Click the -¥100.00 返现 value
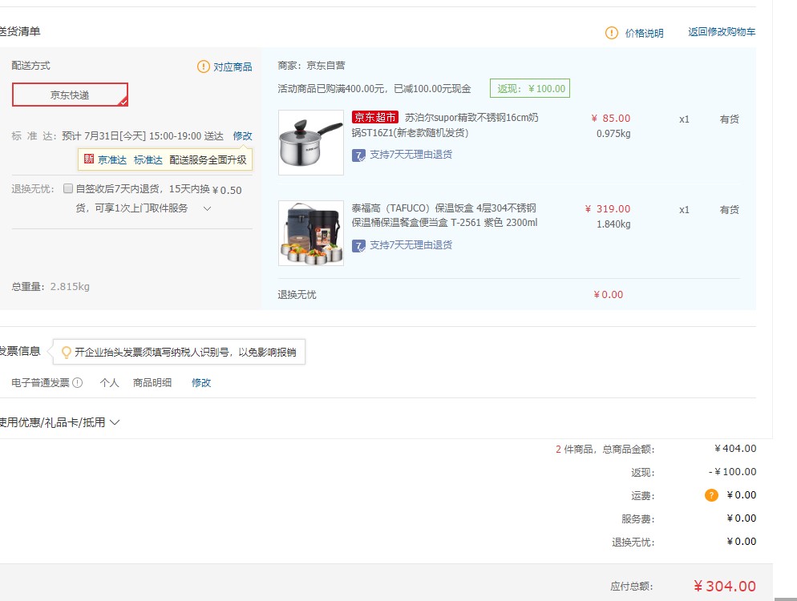Image resolution: width=797 pixels, height=601 pixels. coord(732,472)
